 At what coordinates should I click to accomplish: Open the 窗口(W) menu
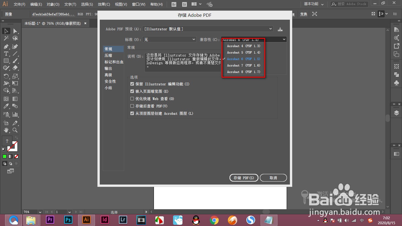pos(139,4)
